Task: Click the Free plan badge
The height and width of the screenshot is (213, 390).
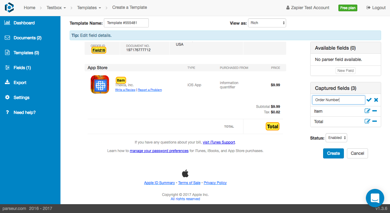Action: [x=348, y=8]
